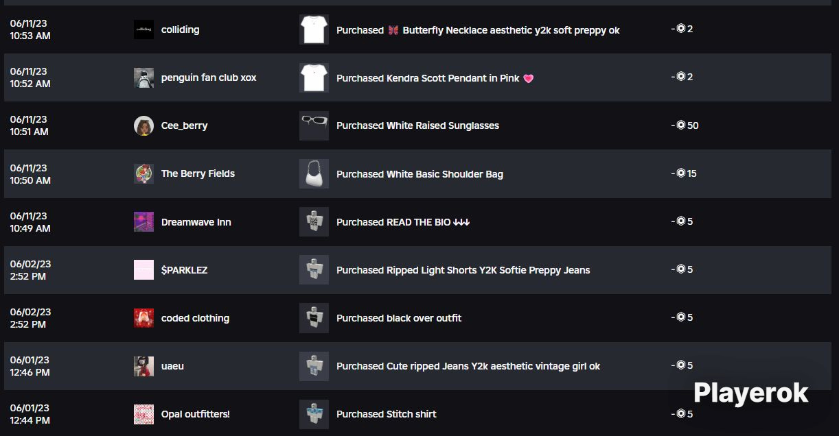Open READ THE BIO purchase link

pos(402,222)
